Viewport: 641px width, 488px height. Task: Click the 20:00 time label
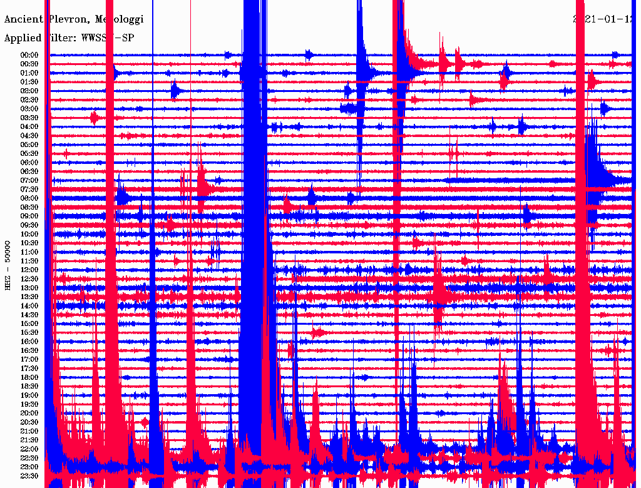coord(29,413)
